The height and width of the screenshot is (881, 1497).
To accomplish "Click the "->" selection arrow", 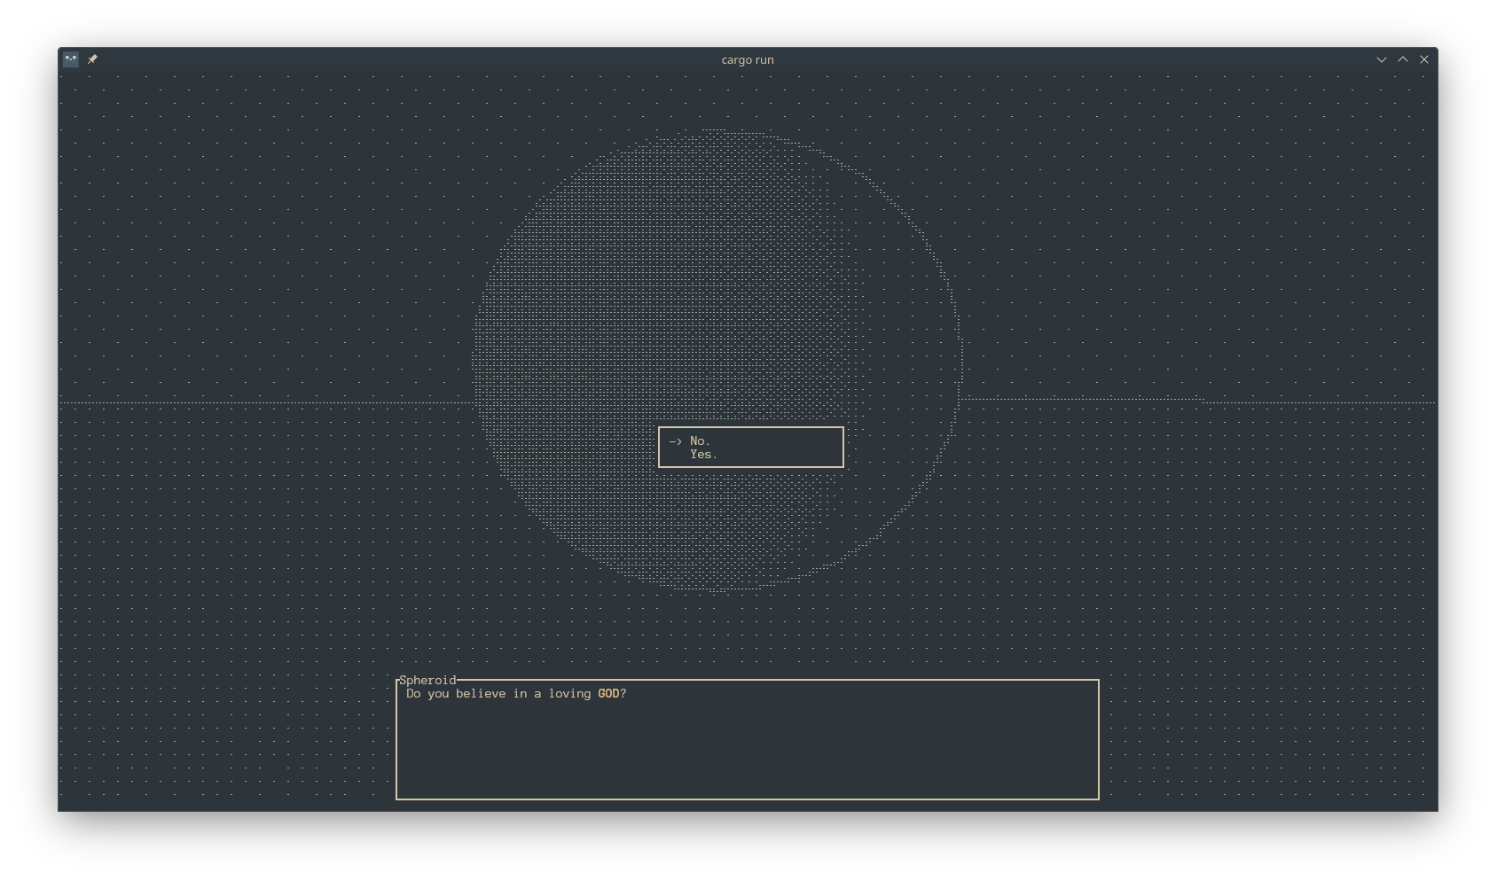I will (675, 441).
